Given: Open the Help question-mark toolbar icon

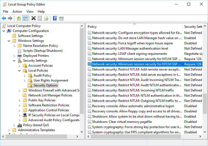Looking at the screenshot, I should tap(55, 18).
